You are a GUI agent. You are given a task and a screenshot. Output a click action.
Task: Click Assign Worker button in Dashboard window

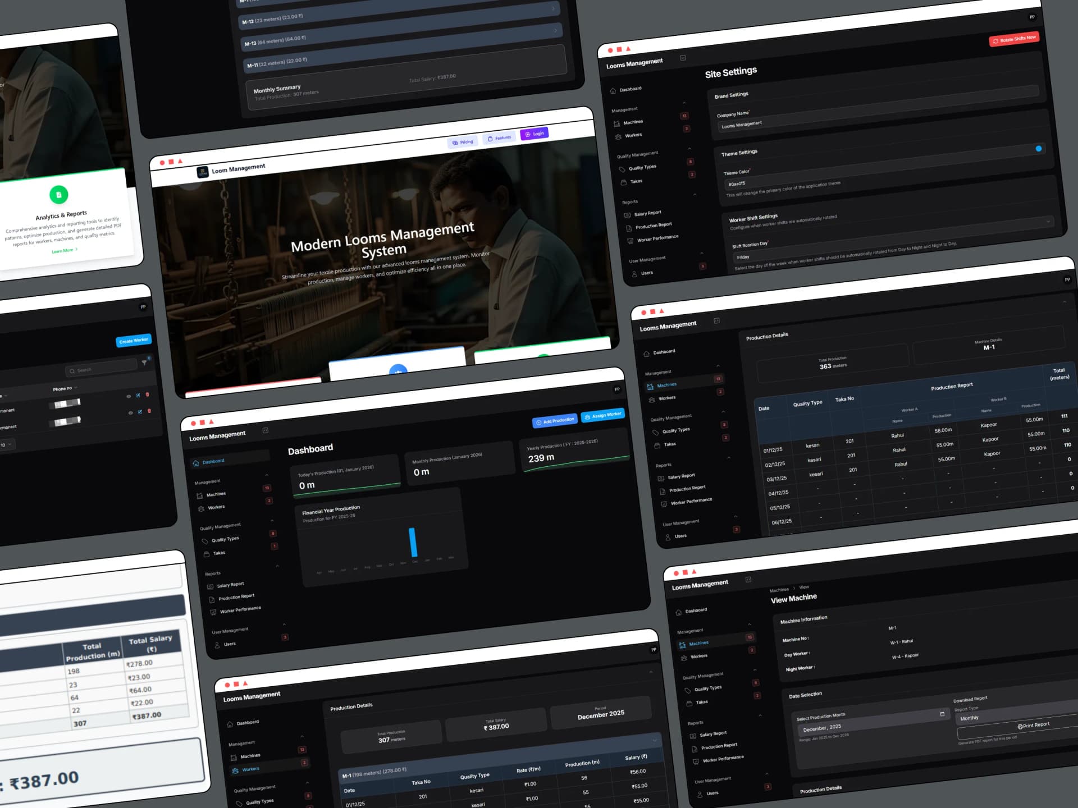(x=602, y=416)
